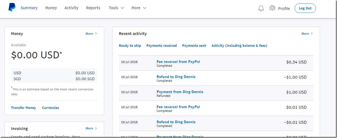Click the Log Out button
This screenshot has height=138, width=337.
click(305, 8)
